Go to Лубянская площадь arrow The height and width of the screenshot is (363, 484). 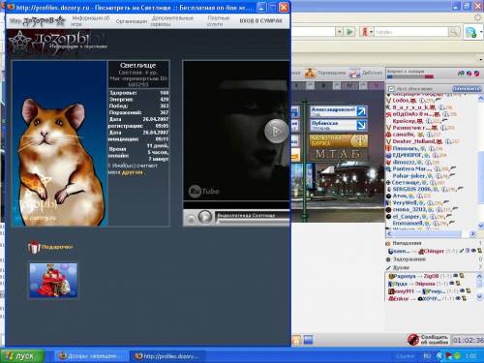click(361, 125)
